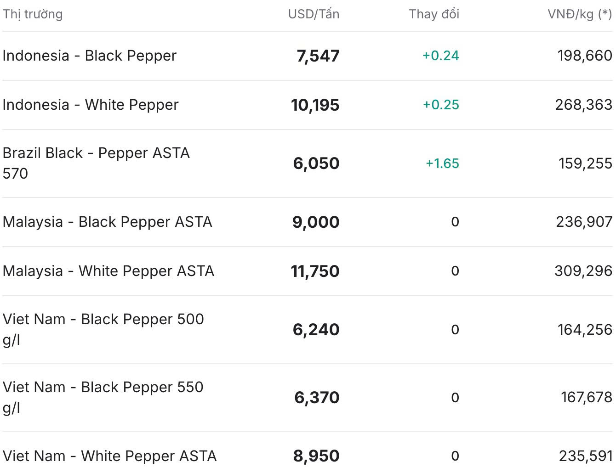616x473 pixels.
Task: Select the Indonesia - Black Pepper row
Action: pos(308,56)
